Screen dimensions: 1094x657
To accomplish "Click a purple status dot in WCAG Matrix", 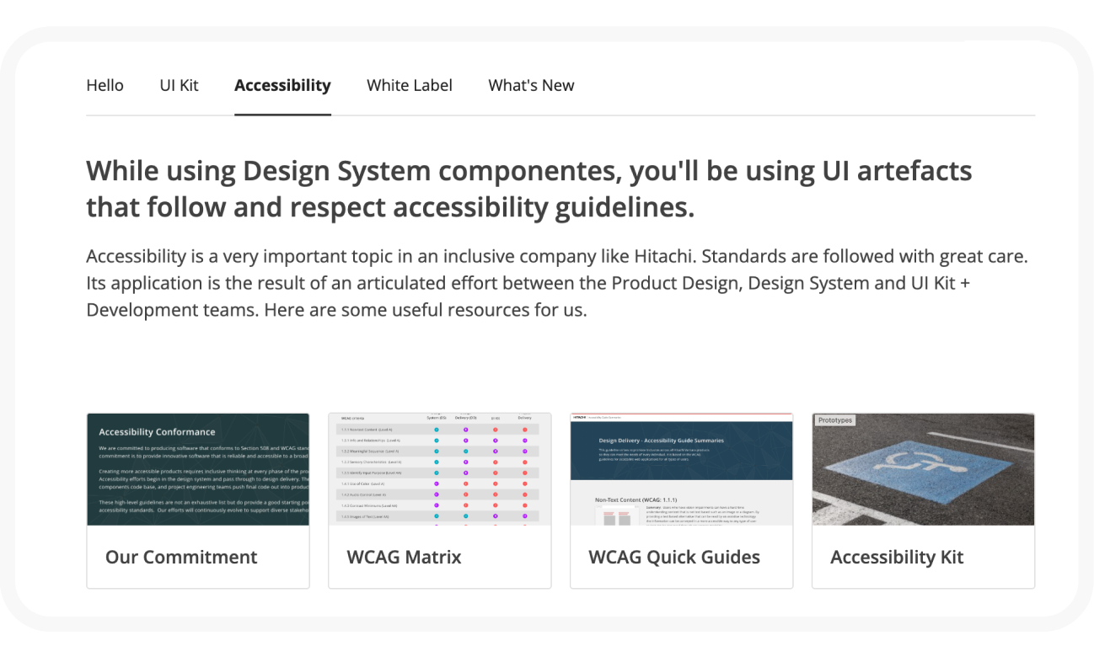I will tap(465, 430).
